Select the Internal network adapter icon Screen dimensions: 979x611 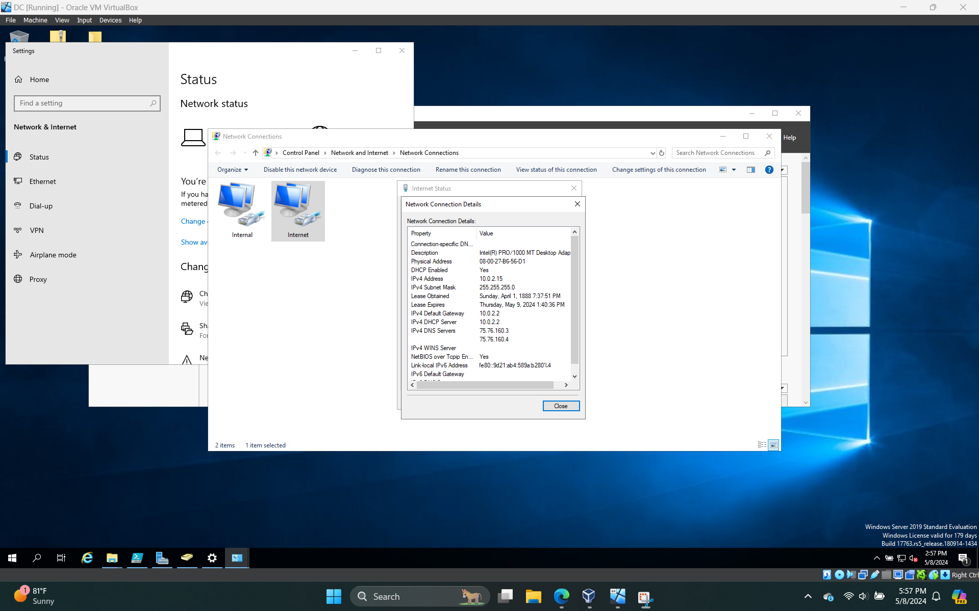(242, 210)
